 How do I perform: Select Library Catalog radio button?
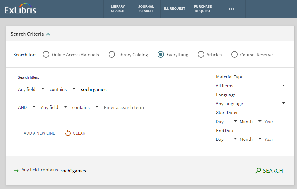[x=111, y=55]
